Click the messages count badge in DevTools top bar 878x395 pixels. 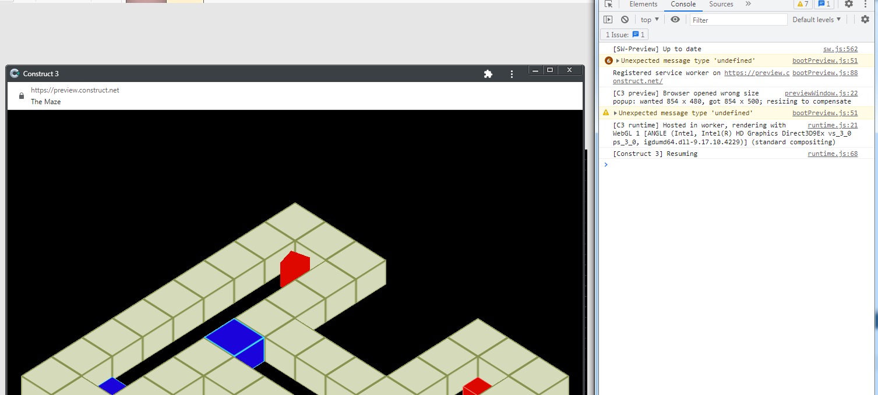(x=824, y=4)
